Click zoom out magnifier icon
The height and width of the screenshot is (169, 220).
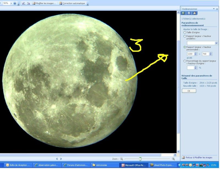pyautogui.click(x=122, y=159)
